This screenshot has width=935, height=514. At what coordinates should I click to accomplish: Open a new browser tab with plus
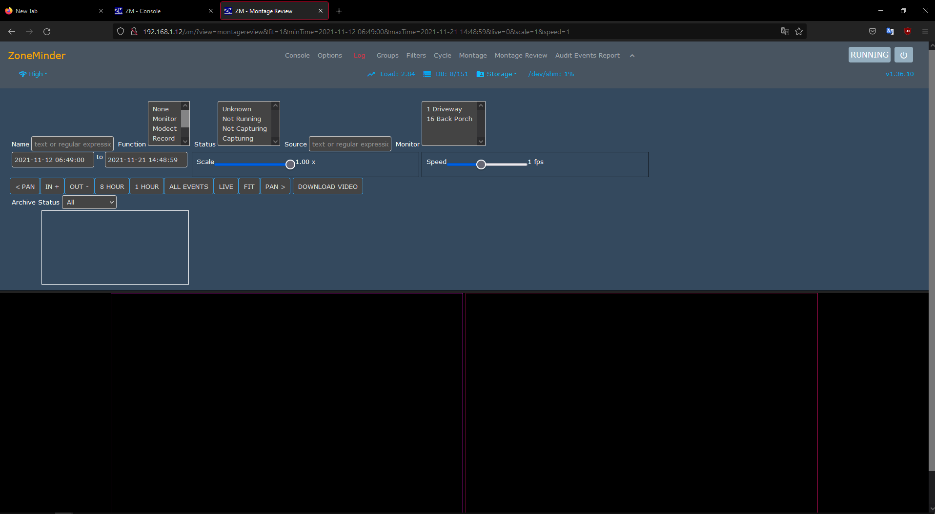pos(339,11)
